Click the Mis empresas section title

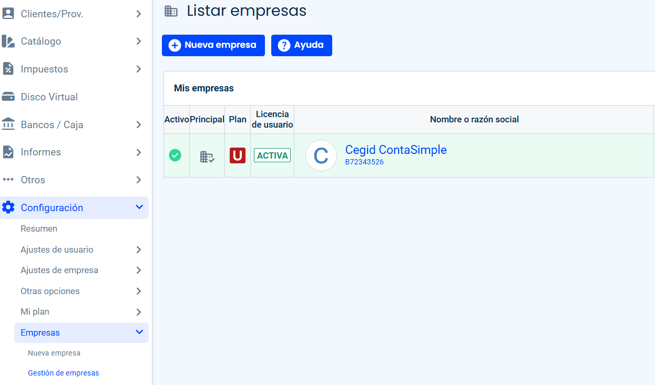[x=204, y=88]
